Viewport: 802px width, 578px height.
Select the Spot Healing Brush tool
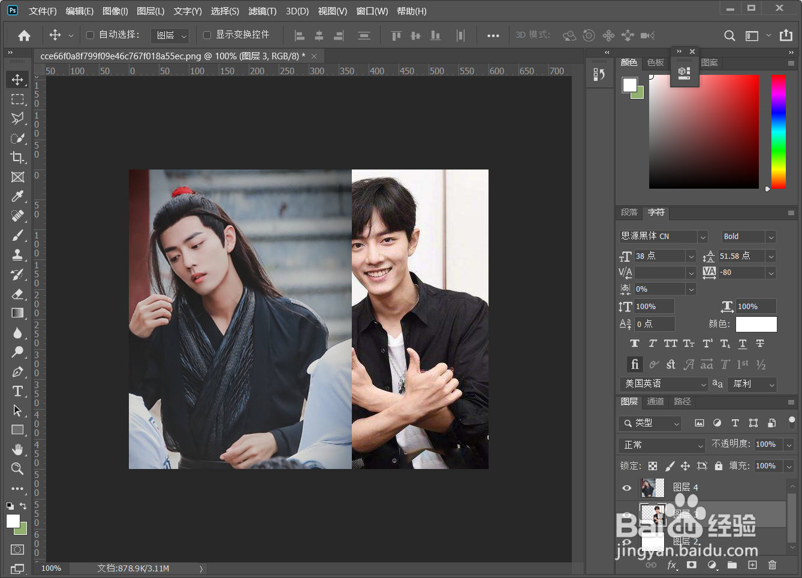tap(17, 215)
